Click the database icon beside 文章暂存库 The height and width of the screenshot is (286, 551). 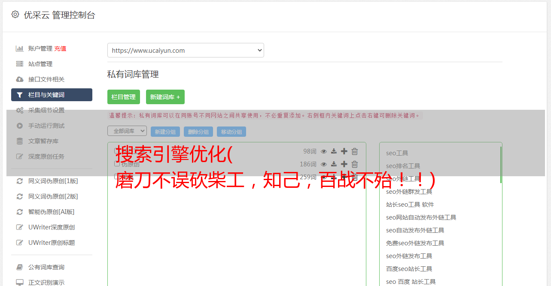point(19,141)
